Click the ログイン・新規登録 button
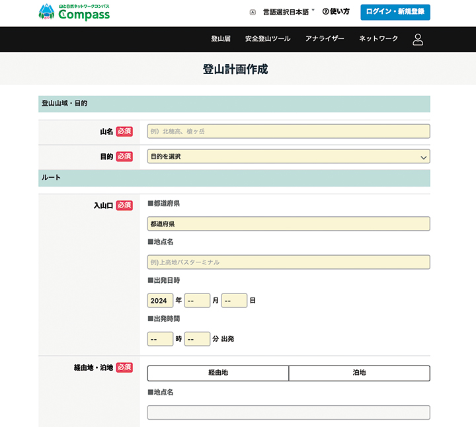The height and width of the screenshot is (427, 476). 395,12
